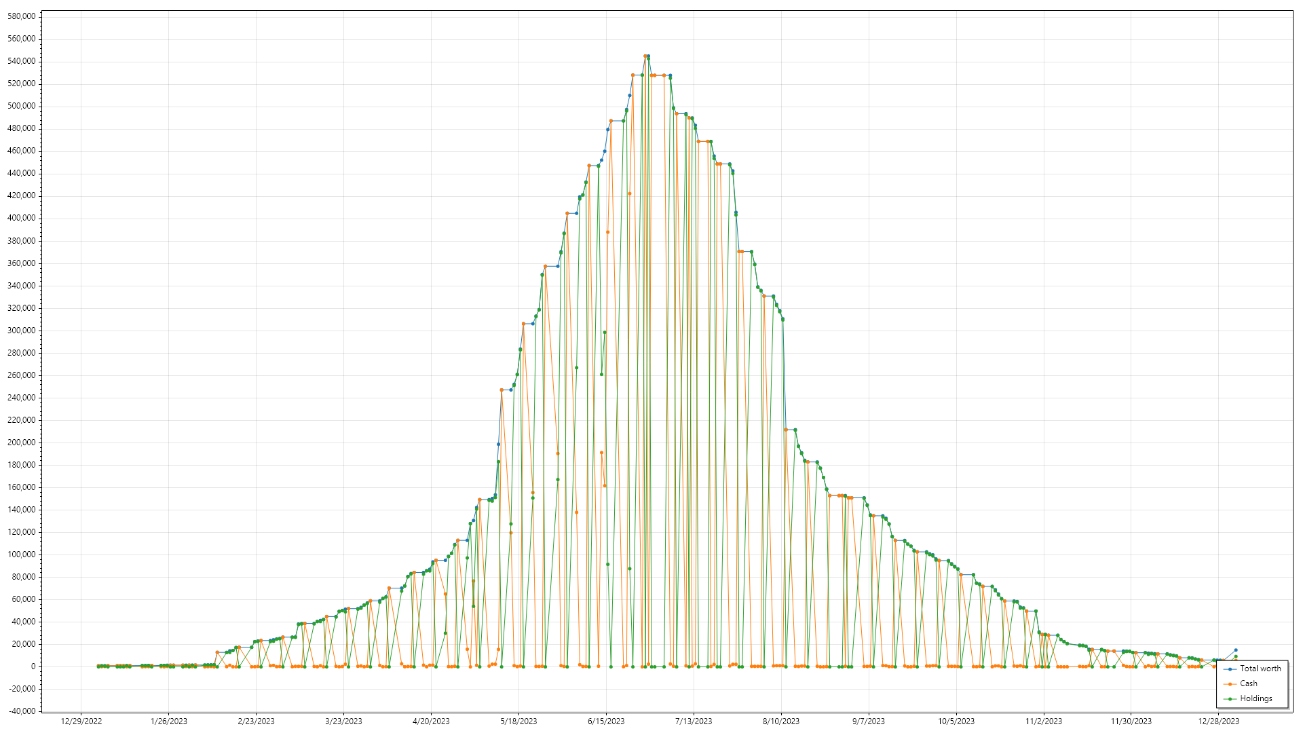Click the 1/26/2023 x-axis date label
The height and width of the screenshot is (733, 1303).
coord(168,721)
